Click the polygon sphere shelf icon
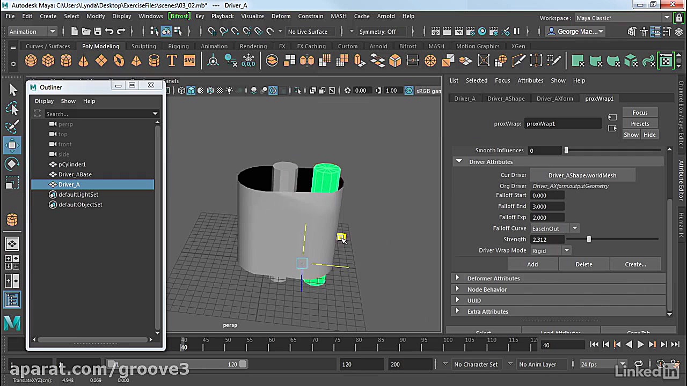Image resolution: width=687 pixels, height=386 pixels. [x=31, y=61]
